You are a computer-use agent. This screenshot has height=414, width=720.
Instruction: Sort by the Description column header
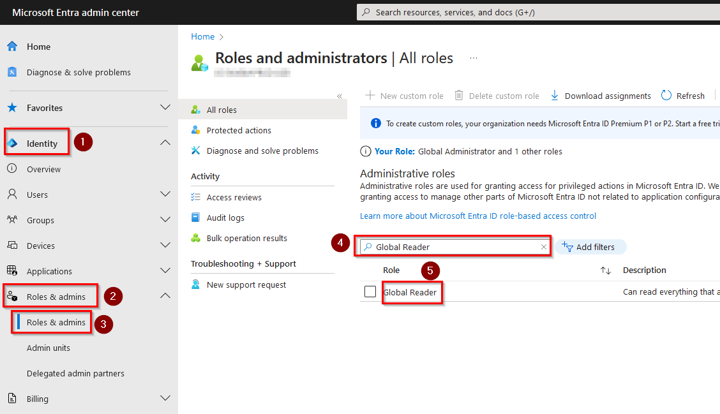(644, 270)
